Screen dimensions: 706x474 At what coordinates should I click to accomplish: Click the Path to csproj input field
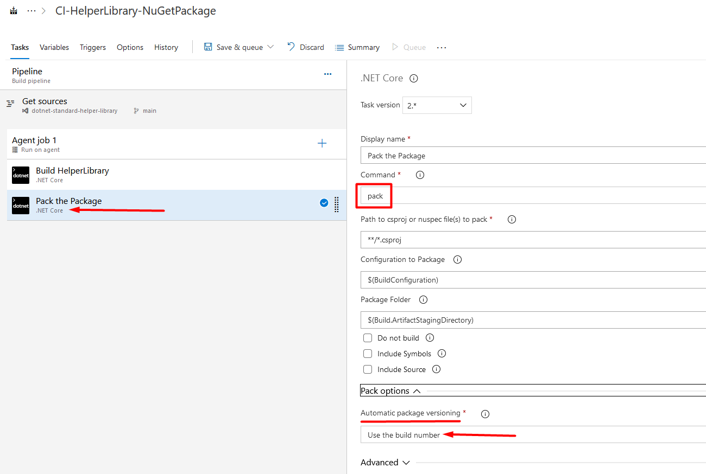533,240
